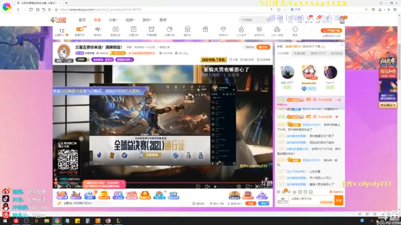The image size is (401, 225).
Task: Expand the 视频 video dropdown
Action: pos(130,20)
